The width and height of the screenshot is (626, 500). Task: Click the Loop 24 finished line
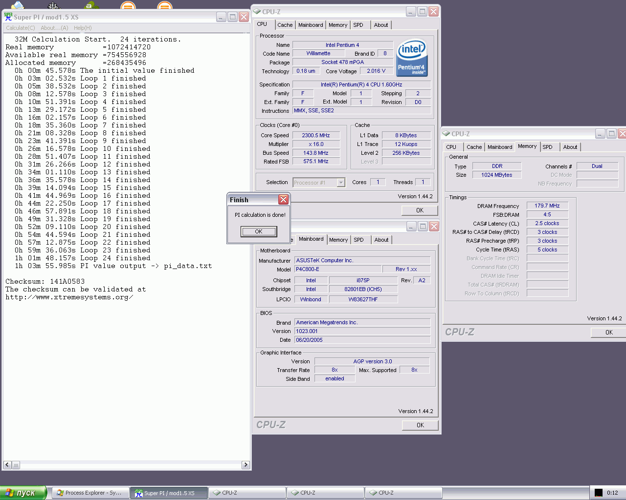(83, 258)
